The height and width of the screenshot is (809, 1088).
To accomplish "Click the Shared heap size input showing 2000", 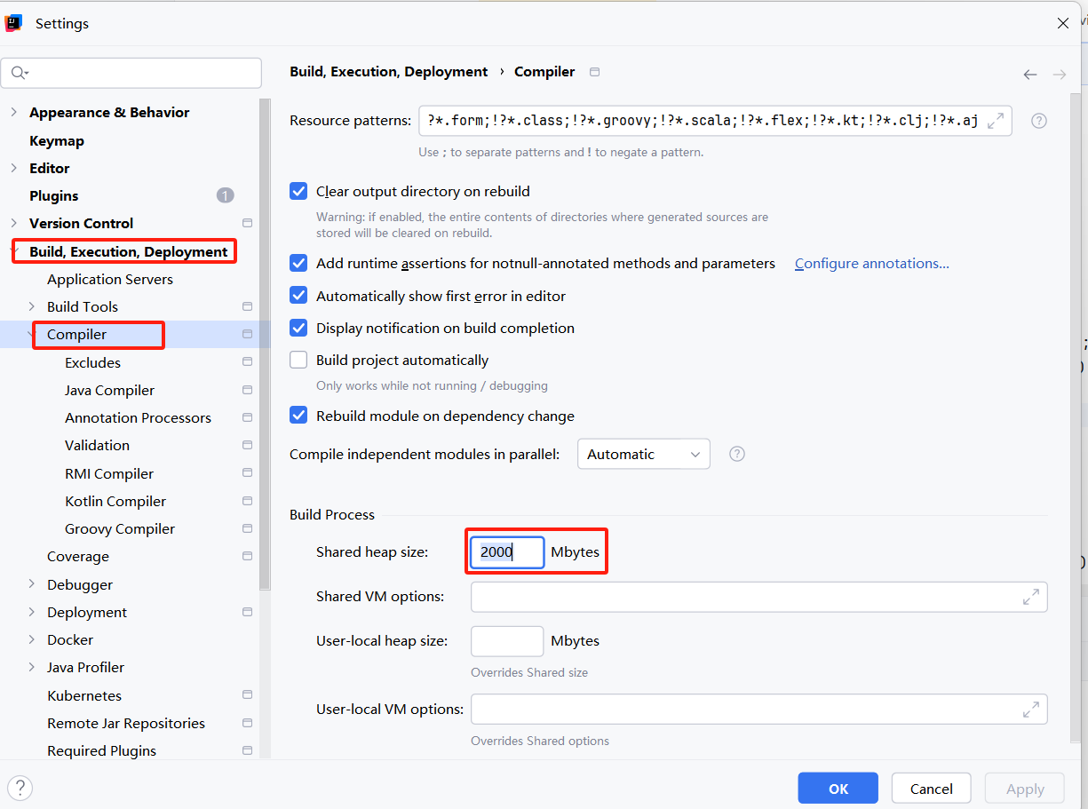I will (505, 551).
